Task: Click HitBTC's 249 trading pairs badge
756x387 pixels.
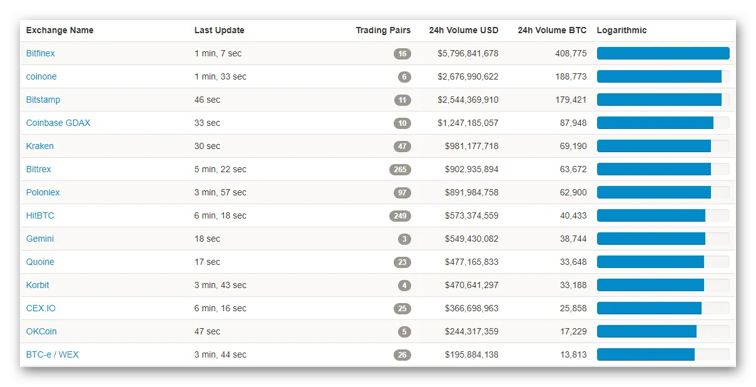Action: click(400, 216)
